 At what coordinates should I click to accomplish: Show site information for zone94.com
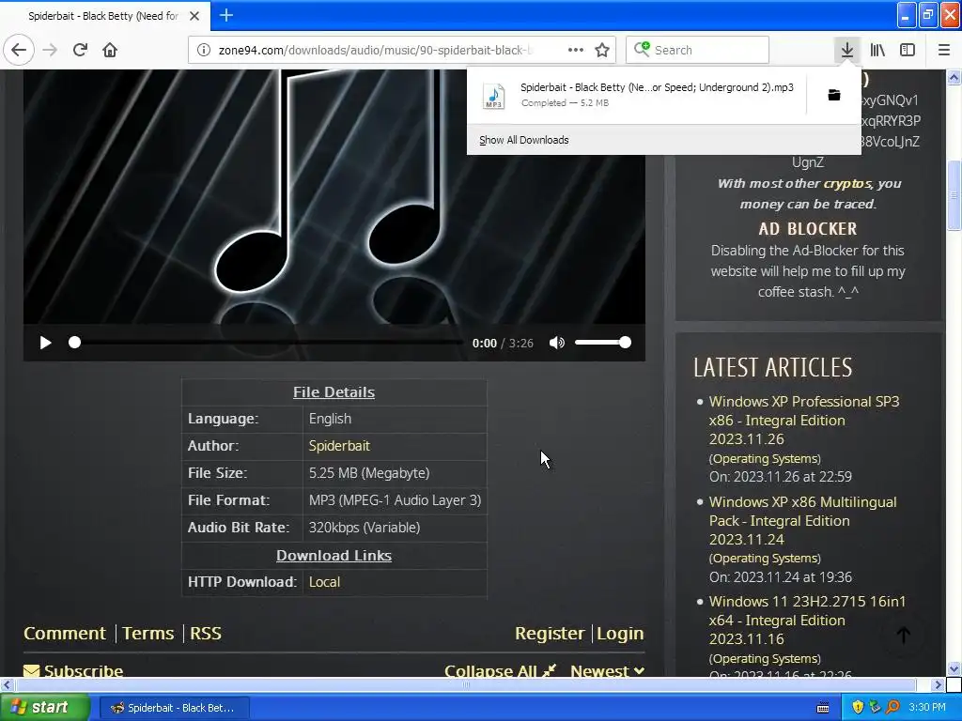tap(204, 50)
